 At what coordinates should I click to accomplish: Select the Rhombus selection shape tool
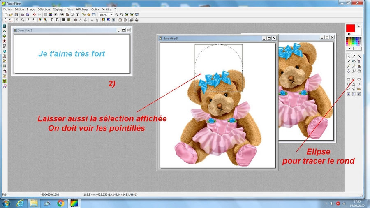click(x=349, y=84)
